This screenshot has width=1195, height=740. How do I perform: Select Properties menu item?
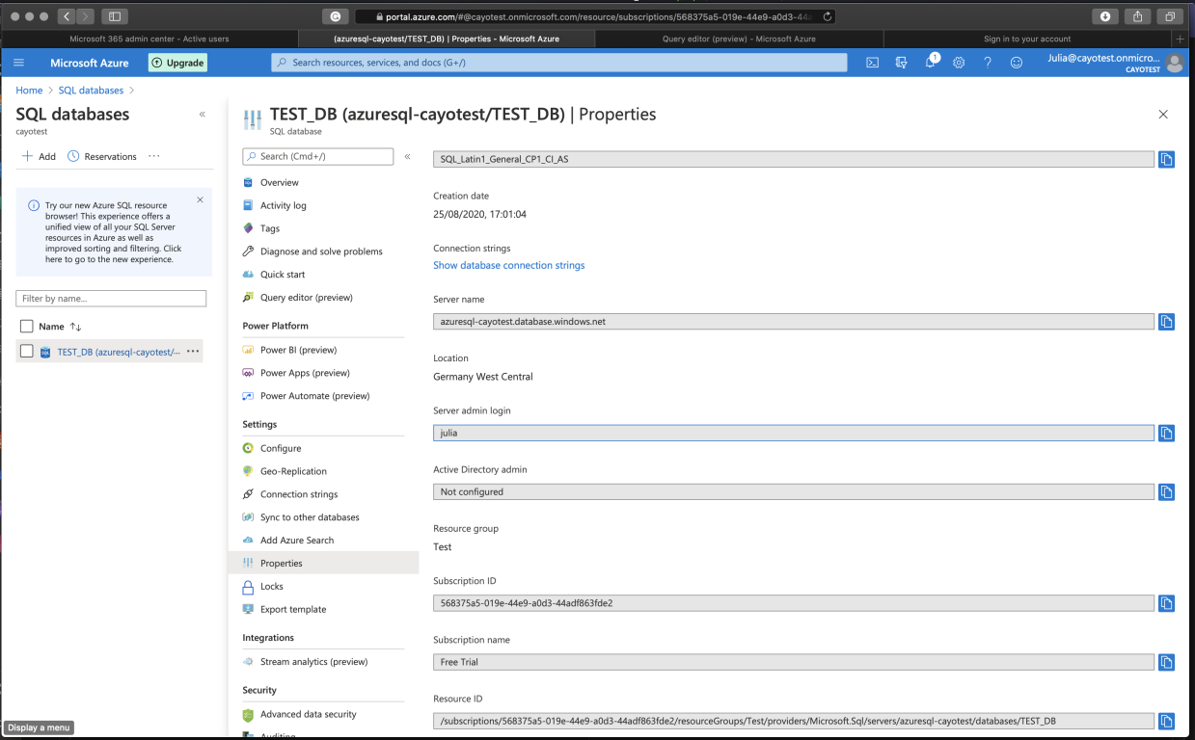click(323, 563)
